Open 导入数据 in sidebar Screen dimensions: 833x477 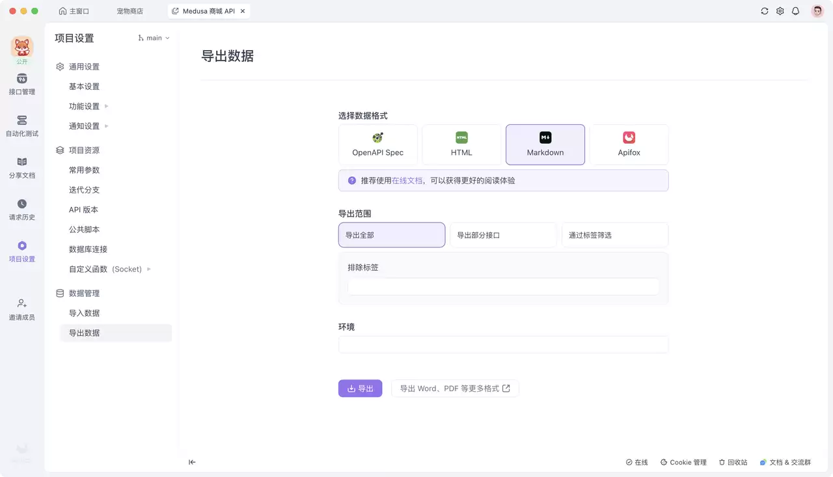click(84, 313)
